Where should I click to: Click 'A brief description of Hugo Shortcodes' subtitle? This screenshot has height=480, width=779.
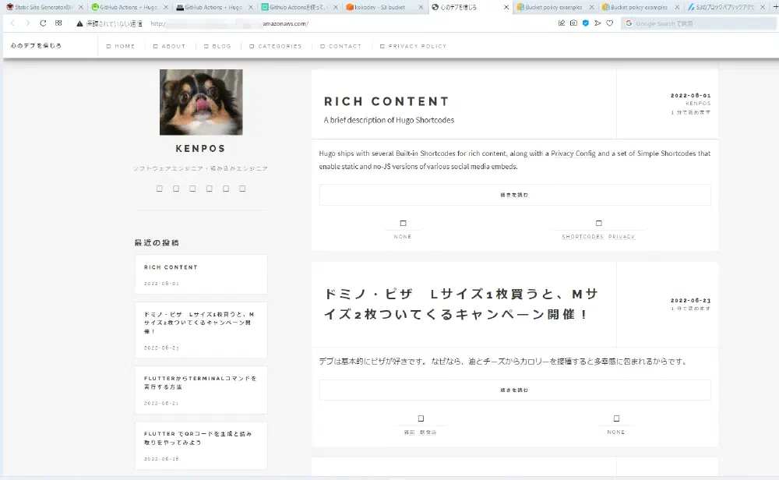click(389, 120)
